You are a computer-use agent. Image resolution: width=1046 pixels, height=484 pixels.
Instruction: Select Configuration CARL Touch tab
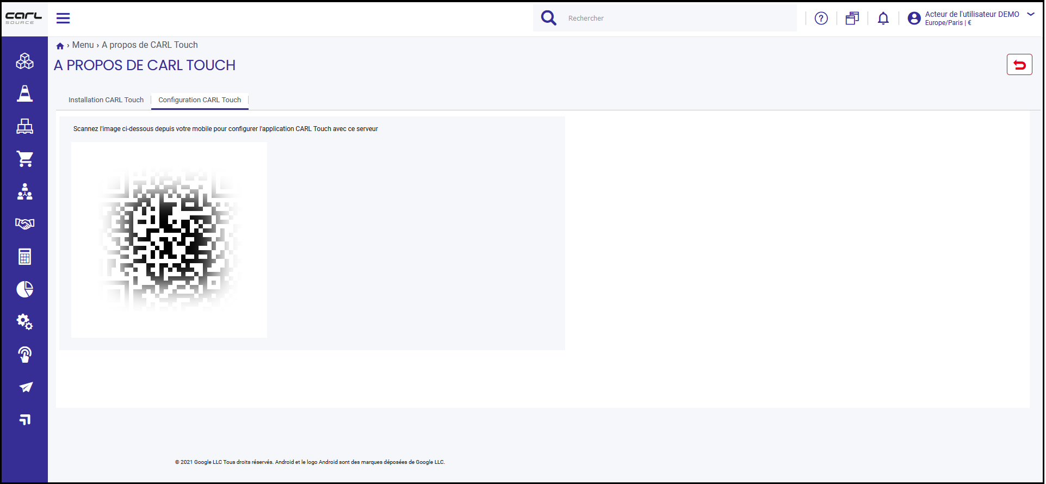coord(200,100)
